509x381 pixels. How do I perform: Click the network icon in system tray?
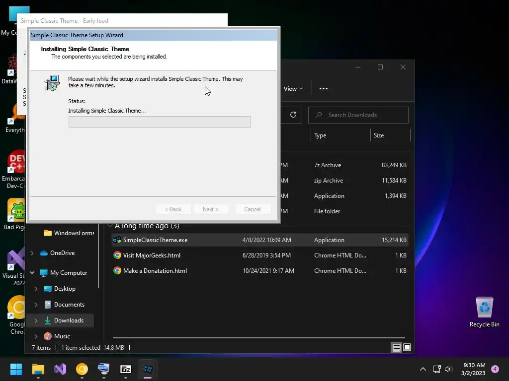coord(436,369)
